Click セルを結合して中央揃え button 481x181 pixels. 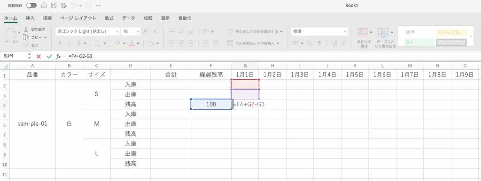tap(253, 43)
